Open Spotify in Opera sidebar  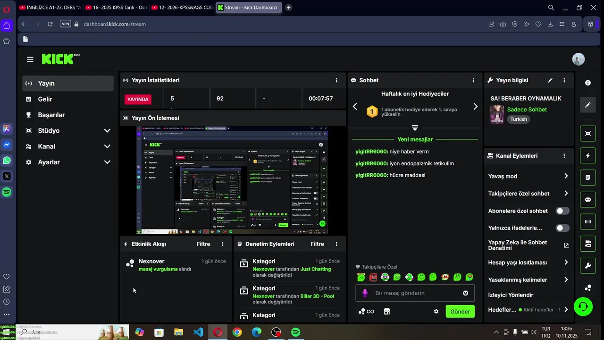7,192
